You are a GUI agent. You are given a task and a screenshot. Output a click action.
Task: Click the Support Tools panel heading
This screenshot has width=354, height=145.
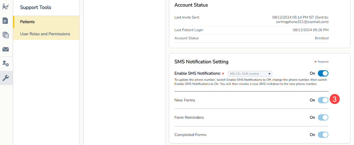tap(36, 7)
